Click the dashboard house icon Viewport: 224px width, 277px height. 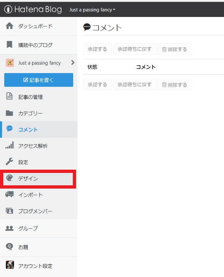pos(9,26)
